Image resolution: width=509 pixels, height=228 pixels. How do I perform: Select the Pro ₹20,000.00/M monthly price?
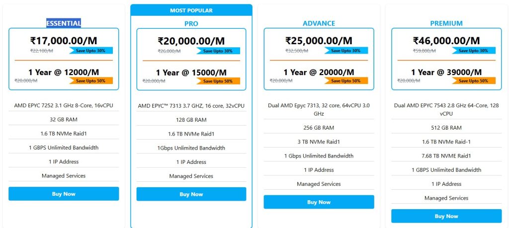tap(191, 41)
